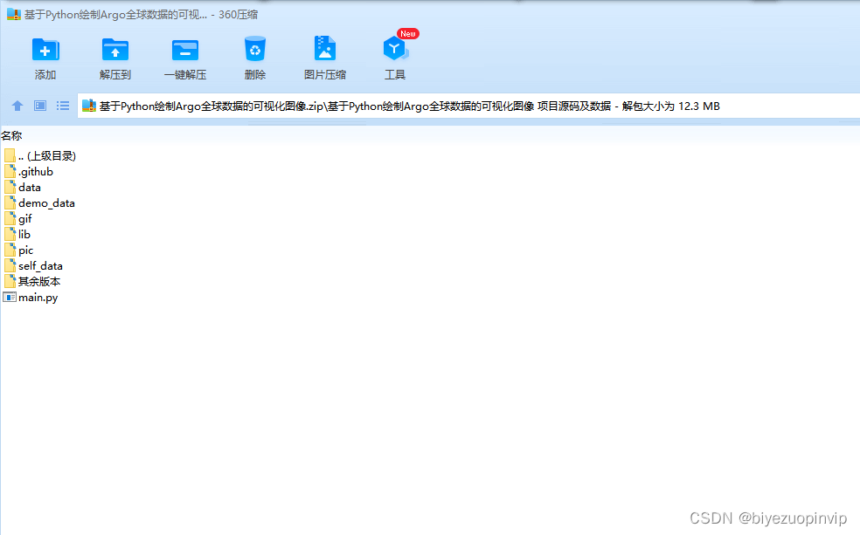Click the archive path address field
Image resolution: width=860 pixels, height=535 pixels.
click(x=469, y=106)
